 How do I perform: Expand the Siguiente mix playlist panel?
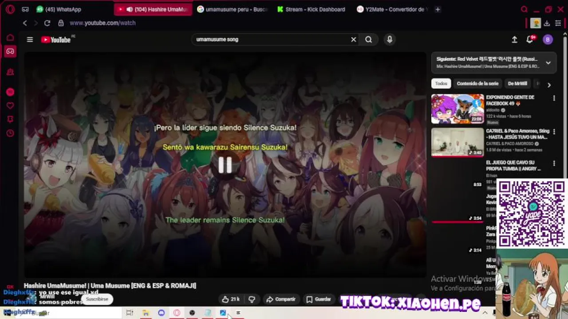coord(548,63)
